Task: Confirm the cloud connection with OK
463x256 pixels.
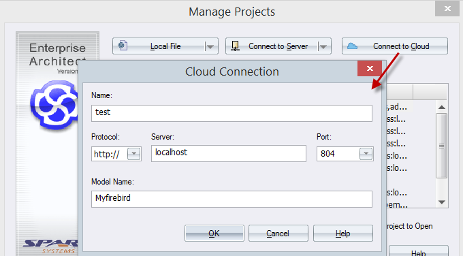Action: click(x=214, y=234)
